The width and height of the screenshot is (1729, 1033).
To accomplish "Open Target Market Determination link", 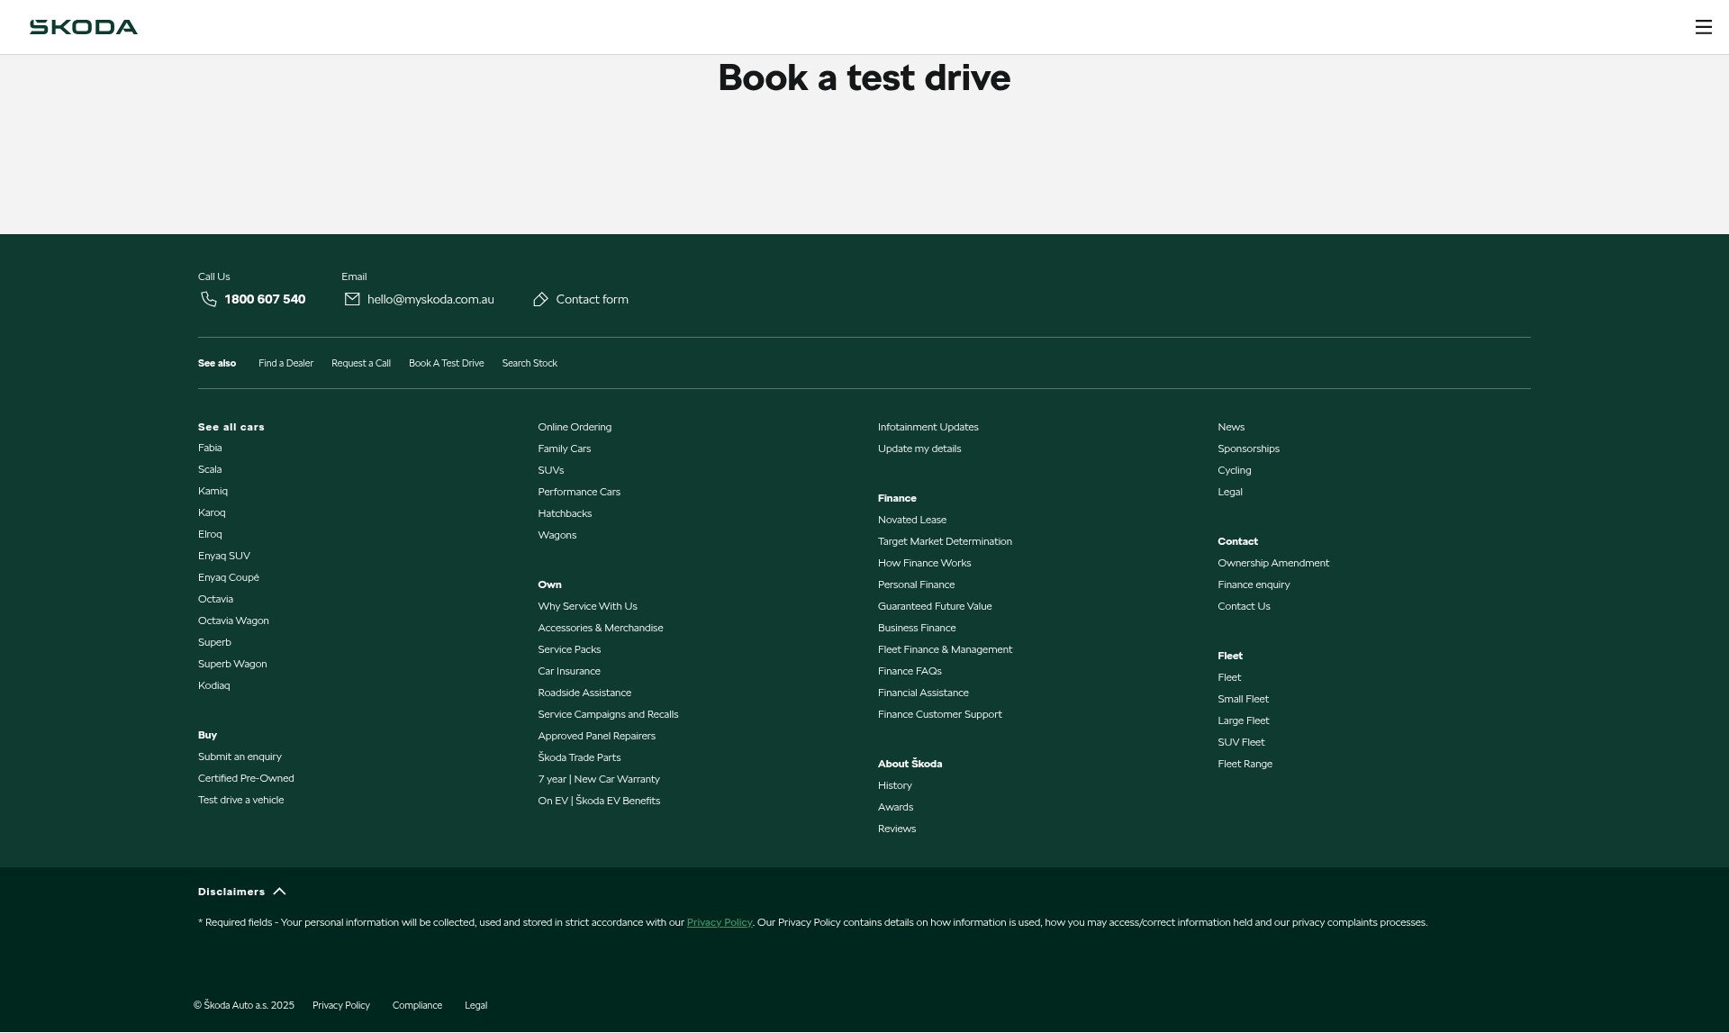I will click(945, 542).
